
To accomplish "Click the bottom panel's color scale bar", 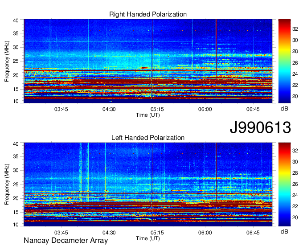I will (x=284, y=184).
